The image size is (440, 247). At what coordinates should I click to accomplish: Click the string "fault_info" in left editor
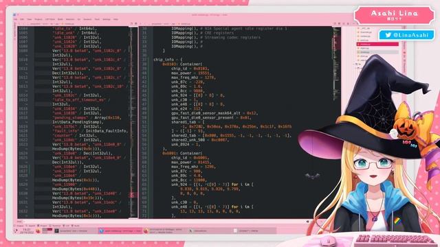tap(66, 131)
